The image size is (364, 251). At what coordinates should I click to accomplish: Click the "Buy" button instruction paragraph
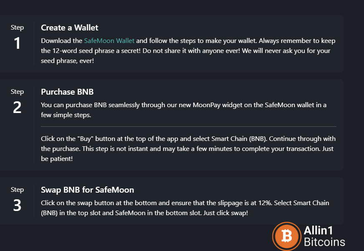coord(188,148)
